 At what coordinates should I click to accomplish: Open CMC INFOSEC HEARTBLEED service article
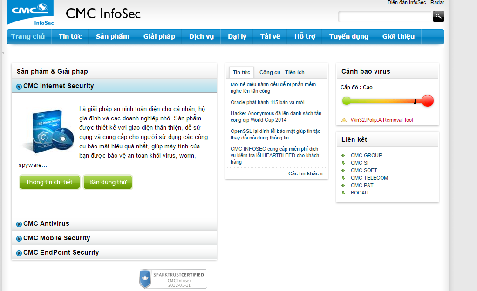tap(275, 155)
